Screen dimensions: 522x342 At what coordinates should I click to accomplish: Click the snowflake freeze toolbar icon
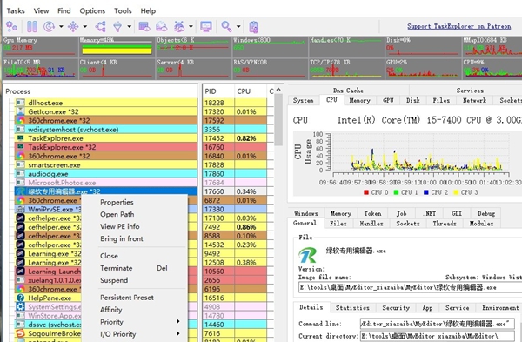click(x=73, y=26)
